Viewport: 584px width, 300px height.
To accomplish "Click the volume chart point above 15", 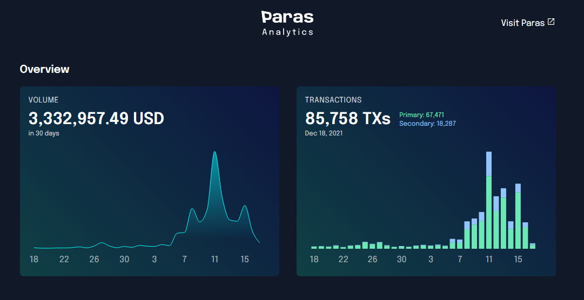I will point(245,206).
